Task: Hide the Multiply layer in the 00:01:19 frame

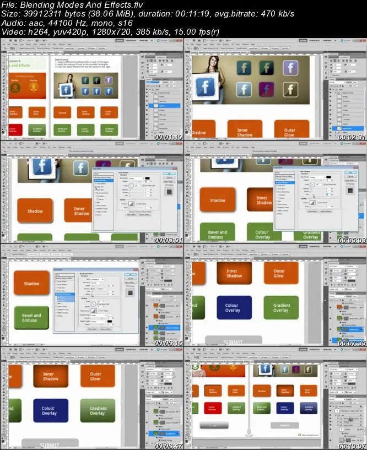Action: coord(147,96)
